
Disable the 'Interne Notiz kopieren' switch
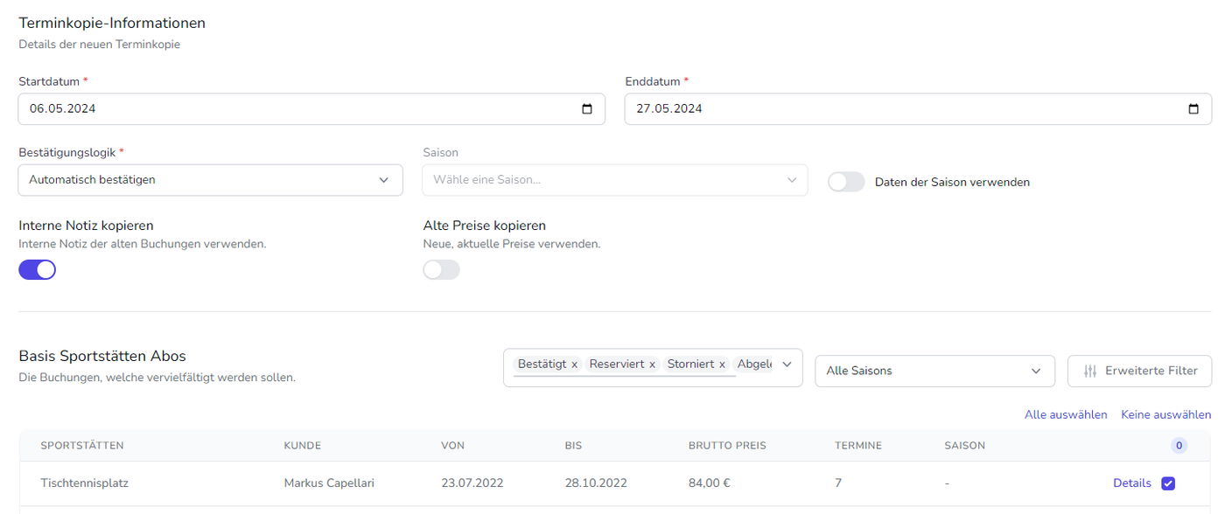pos(38,270)
